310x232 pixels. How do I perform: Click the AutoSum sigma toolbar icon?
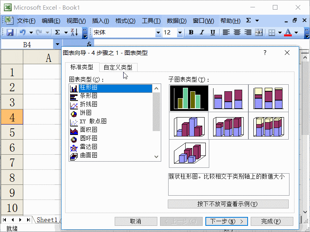pos(57,33)
